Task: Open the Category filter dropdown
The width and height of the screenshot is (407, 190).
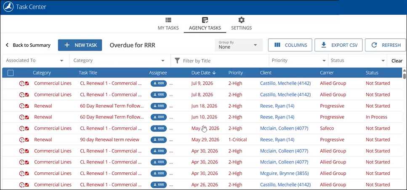Action: tap(120, 61)
